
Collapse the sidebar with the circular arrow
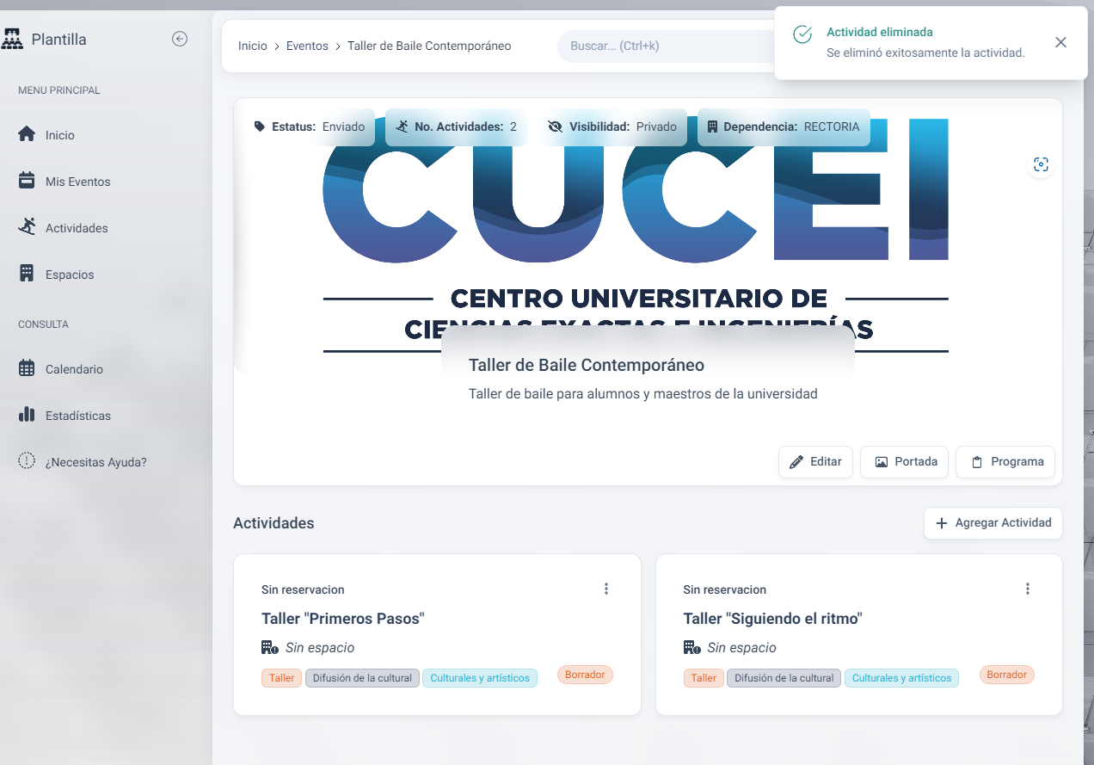click(180, 39)
